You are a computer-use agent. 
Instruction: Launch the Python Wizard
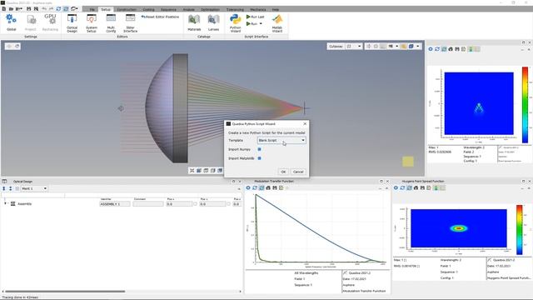pyautogui.click(x=235, y=23)
